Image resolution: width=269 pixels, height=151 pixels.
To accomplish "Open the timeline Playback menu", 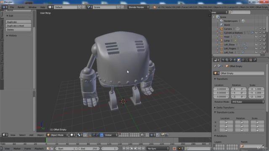I will (39, 148).
